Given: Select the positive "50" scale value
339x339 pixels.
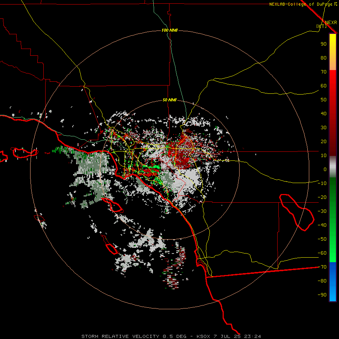Looking at the screenshot, I should tap(324, 100).
